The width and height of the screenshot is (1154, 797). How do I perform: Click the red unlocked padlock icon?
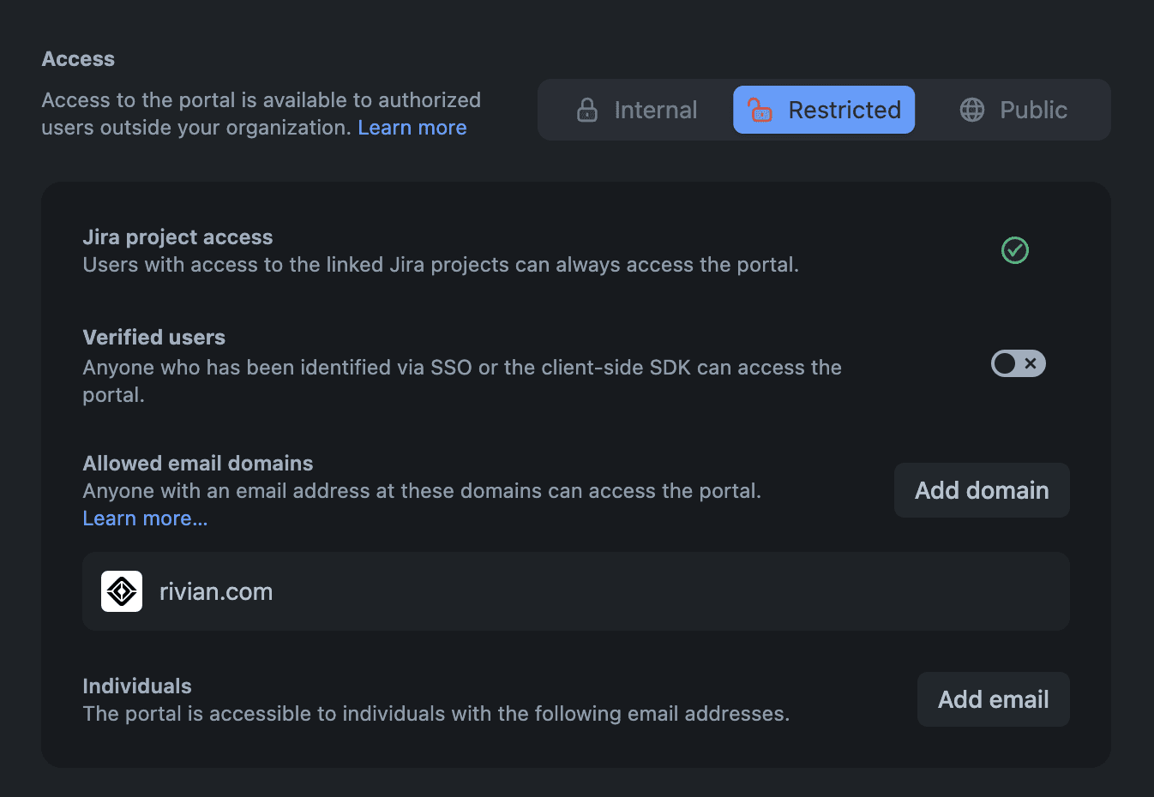(760, 111)
